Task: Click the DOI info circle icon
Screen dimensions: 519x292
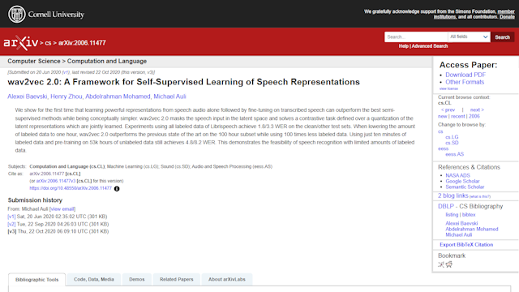Action: [117, 189]
